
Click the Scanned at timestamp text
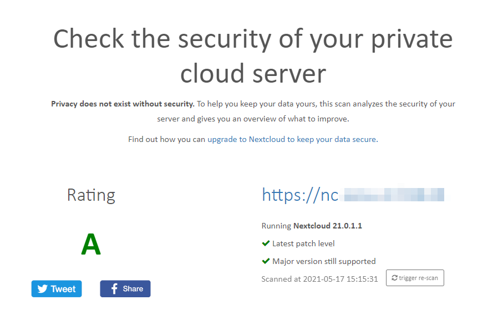coord(319,279)
